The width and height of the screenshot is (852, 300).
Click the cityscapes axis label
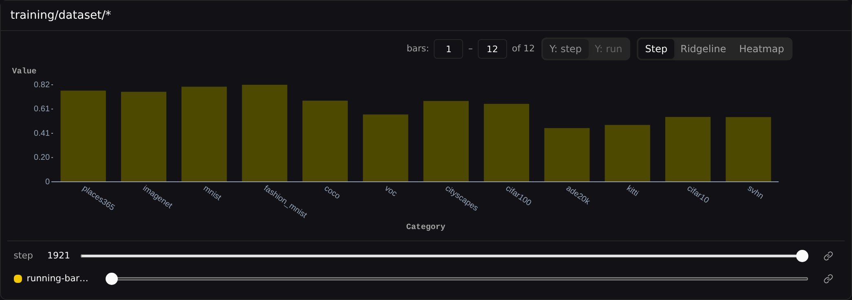click(x=461, y=198)
